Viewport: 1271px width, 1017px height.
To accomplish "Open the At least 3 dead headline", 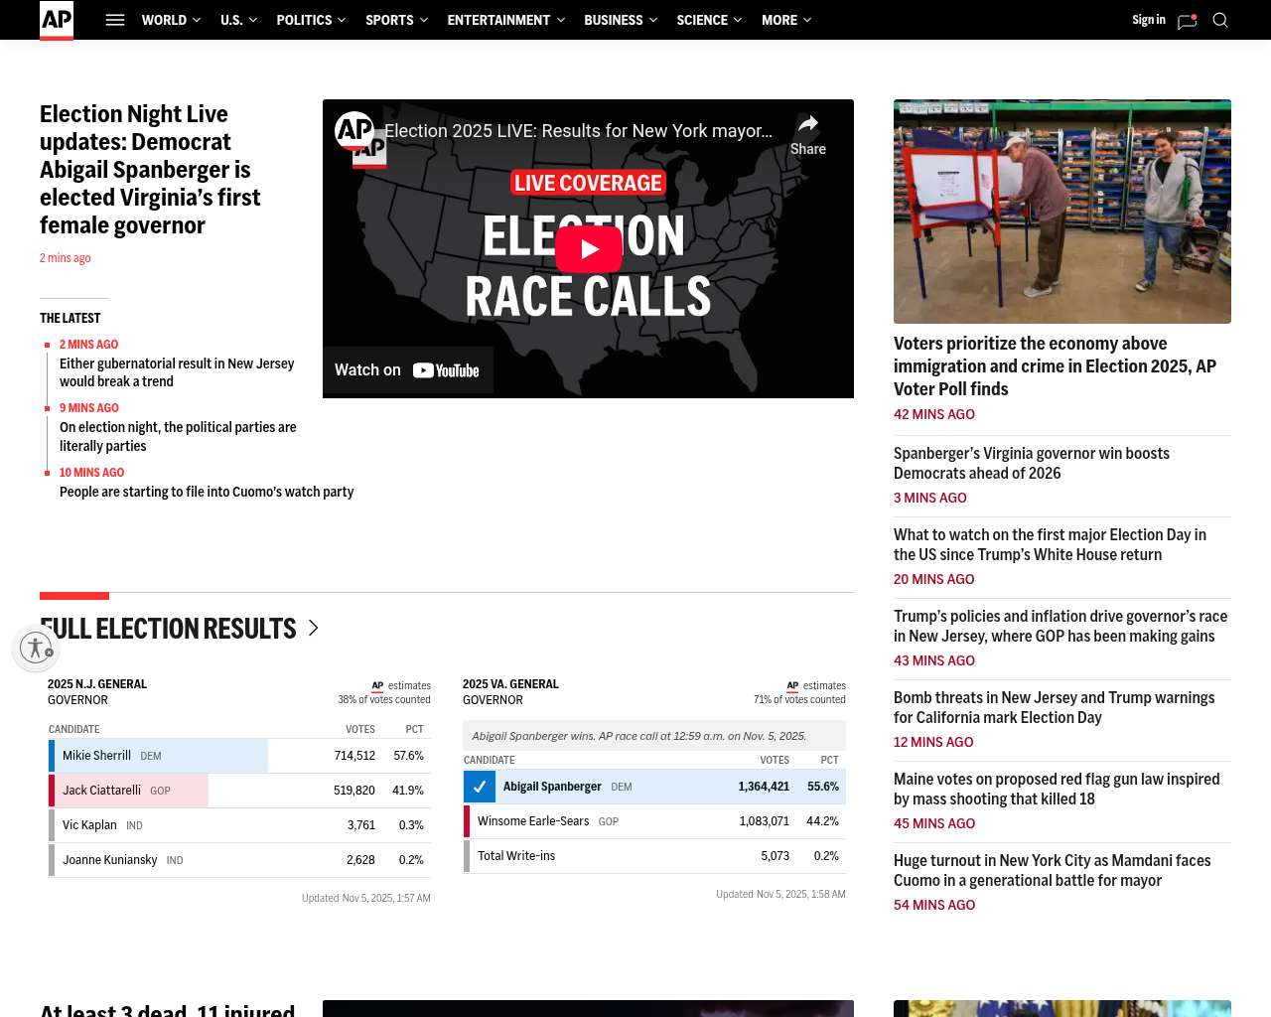I will pyautogui.click(x=168, y=1009).
